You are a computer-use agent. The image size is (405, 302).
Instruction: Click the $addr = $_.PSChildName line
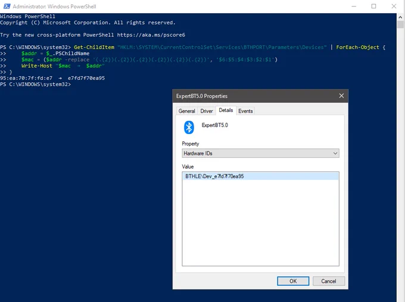coord(55,54)
